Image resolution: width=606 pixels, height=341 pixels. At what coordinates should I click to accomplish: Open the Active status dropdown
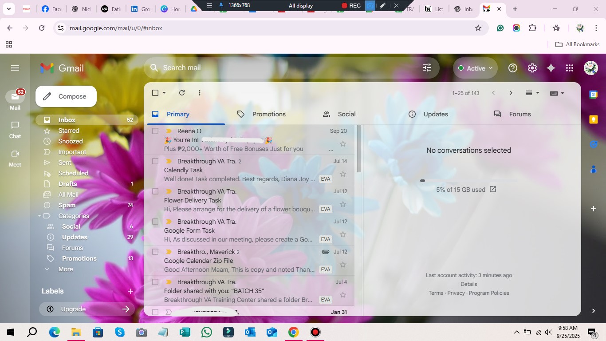point(476,68)
